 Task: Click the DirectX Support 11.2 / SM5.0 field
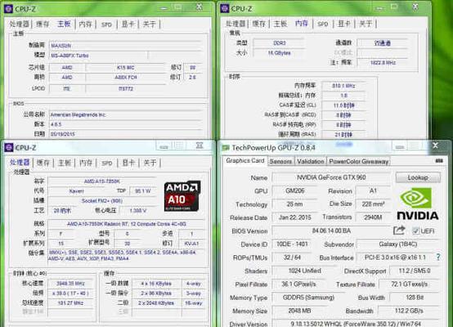(x=415, y=271)
